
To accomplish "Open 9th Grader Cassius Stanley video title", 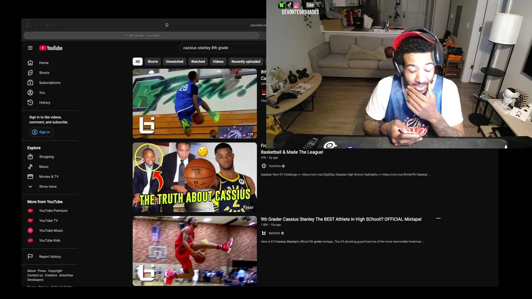I will coord(341,219).
